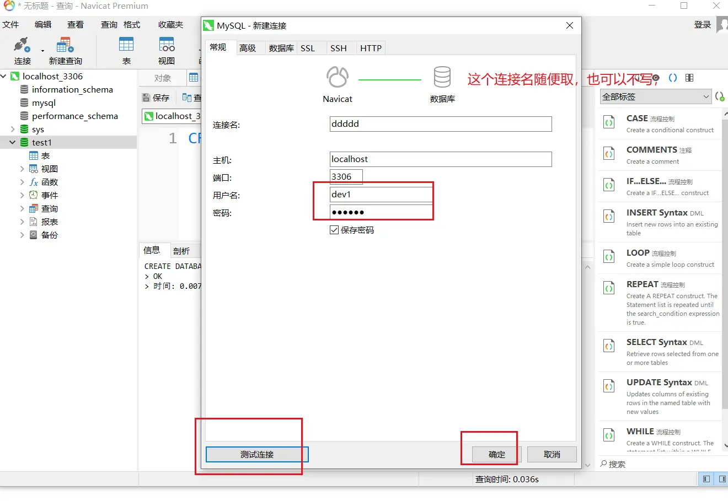Click 登录 at top right

click(703, 24)
